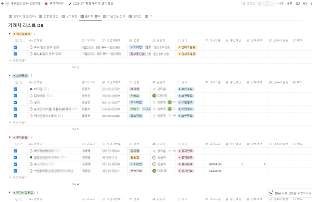Toggle the checkbox for the 운송업 row
Screen dimensions: 312x202
pyautogui.click(x=15, y=157)
